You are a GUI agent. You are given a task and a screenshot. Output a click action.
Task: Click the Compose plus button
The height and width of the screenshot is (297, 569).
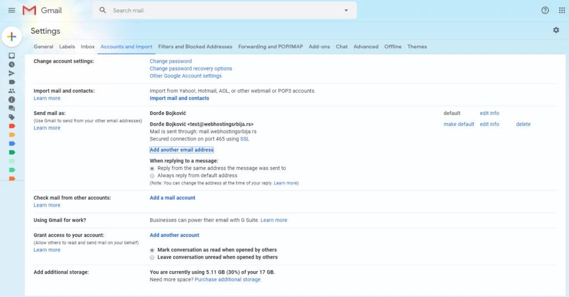[12, 37]
